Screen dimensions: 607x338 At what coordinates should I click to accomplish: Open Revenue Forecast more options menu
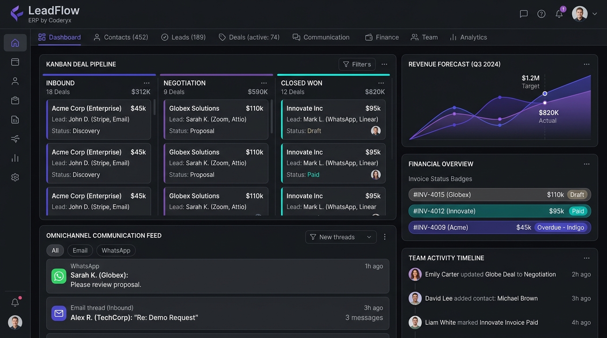[587, 64]
